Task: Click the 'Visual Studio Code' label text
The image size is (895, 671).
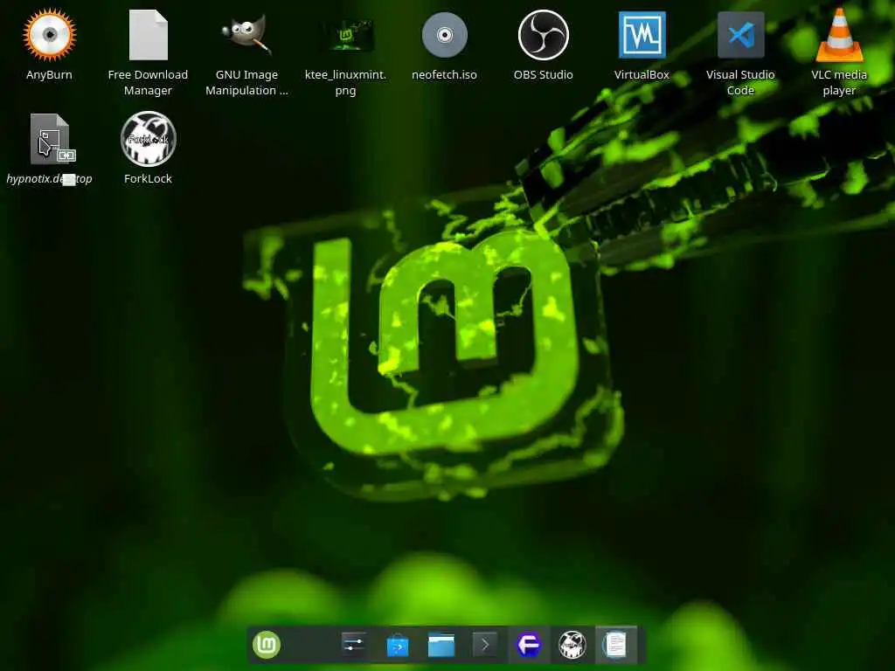Action: click(740, 83)
